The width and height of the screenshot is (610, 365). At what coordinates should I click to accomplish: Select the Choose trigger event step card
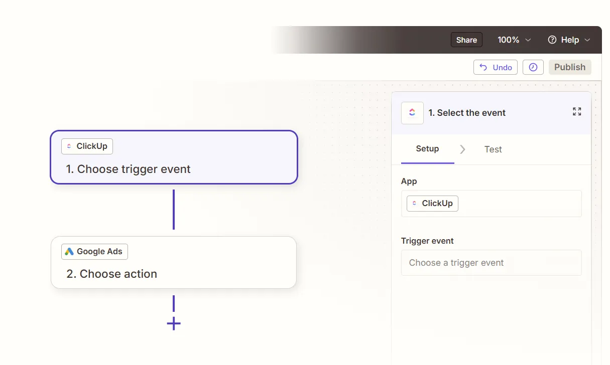[174, 157]
